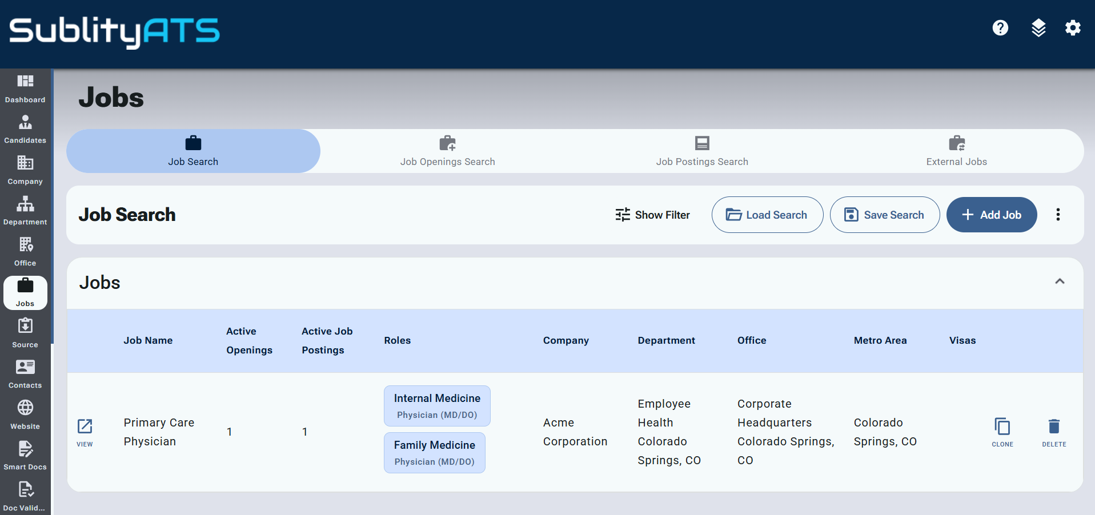Click the layers stack icon in header
Viewport: 1095px width, 515px height.
coord(1038,28)
